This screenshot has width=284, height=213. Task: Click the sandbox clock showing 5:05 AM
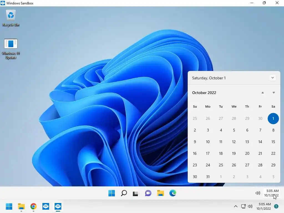tap(271, 193)
